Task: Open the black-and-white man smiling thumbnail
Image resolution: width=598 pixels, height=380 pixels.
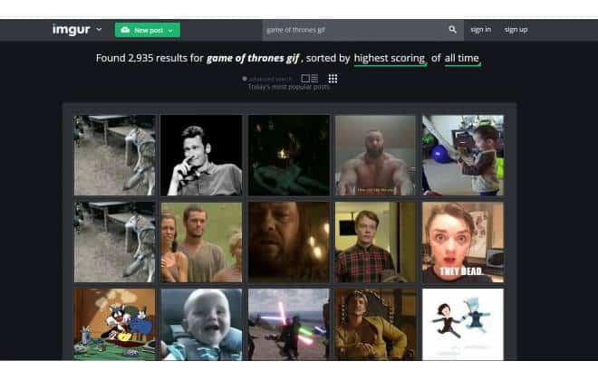Action: [201, 156]
